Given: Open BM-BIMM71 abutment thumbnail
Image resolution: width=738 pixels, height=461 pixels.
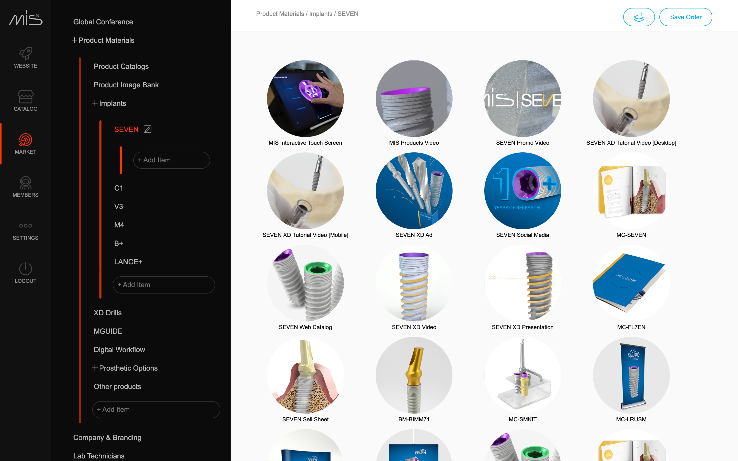Looking at the screenshot, I should 414,375.
